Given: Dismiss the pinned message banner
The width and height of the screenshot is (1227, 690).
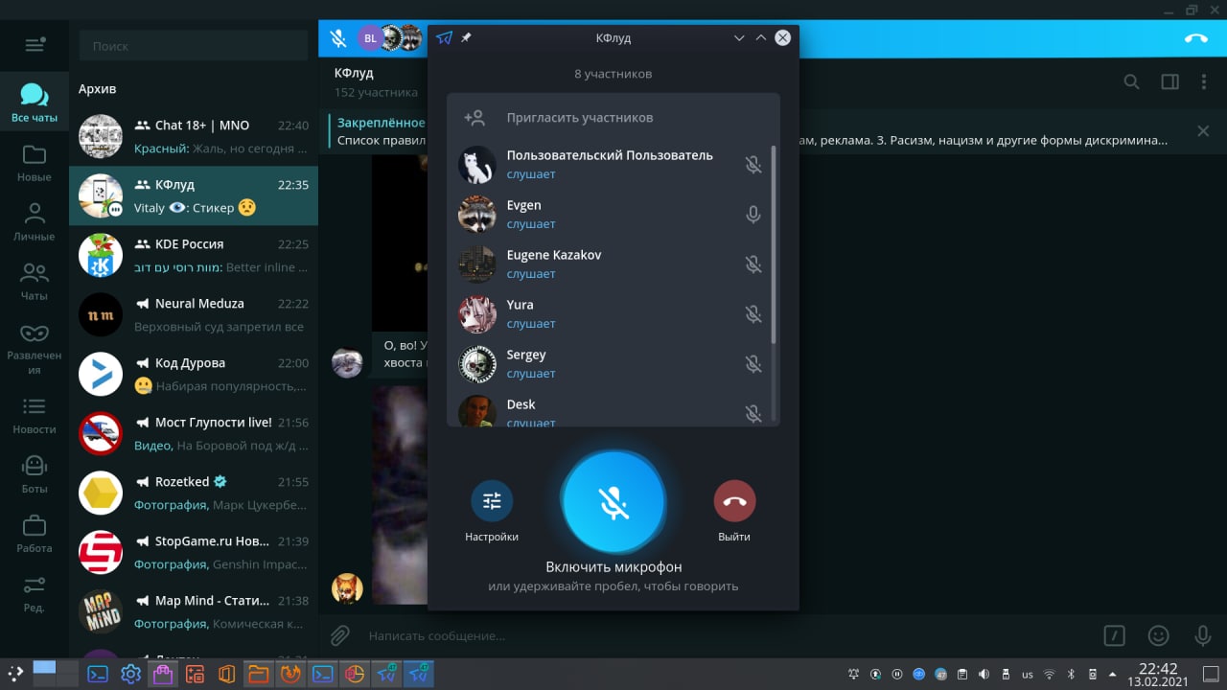Looking at the screenshot, I should click(x=1204, y=131).
